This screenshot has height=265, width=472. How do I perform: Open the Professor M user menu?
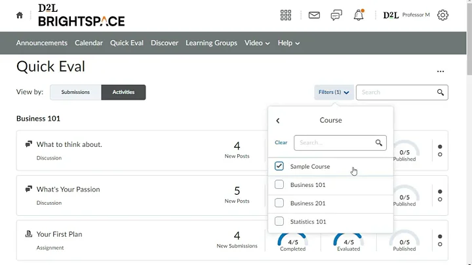(x=406, y=15)
